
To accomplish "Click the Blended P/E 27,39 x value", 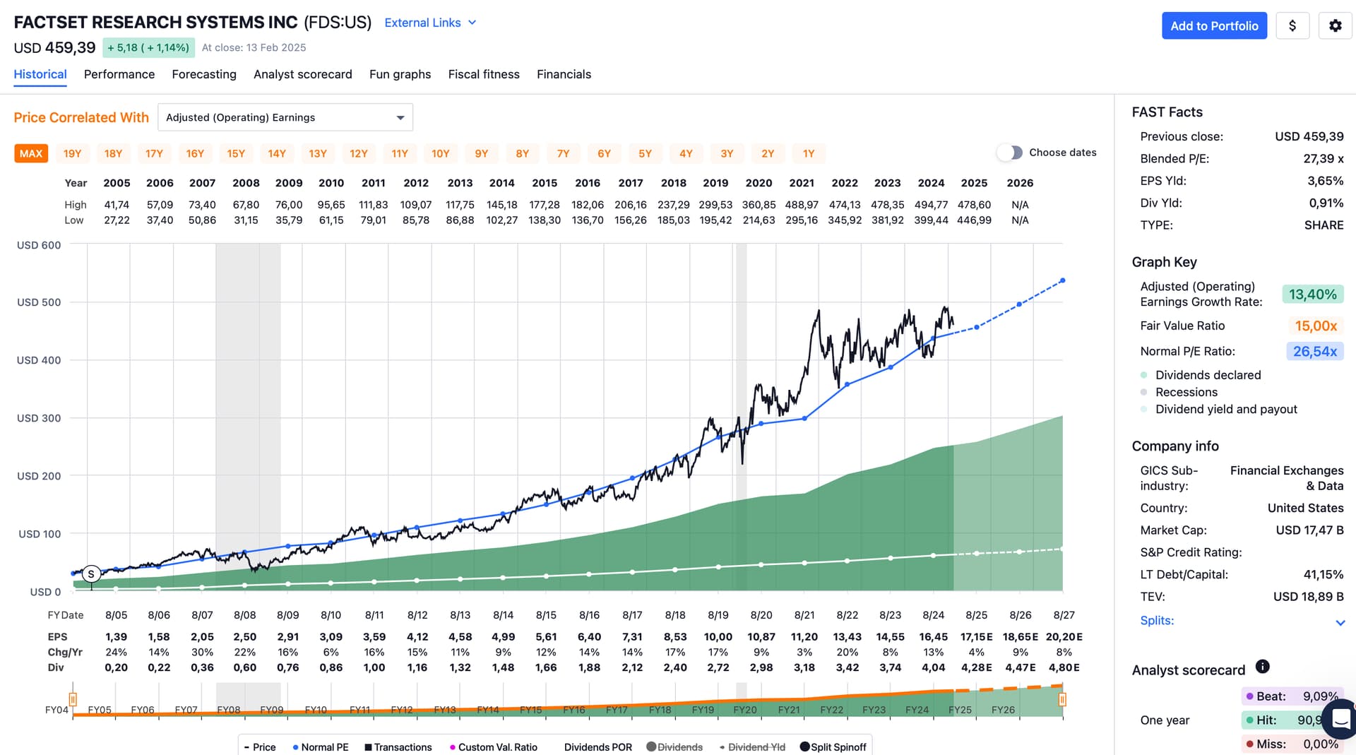I will [1323, 159].
